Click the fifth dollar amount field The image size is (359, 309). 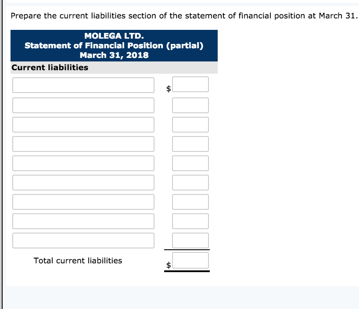click(x=190, y=163)
